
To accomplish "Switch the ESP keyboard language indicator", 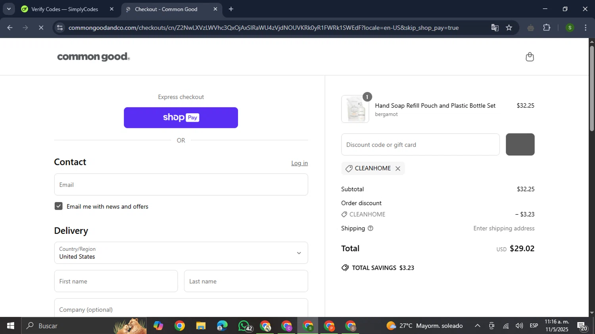I will point(534,326).
